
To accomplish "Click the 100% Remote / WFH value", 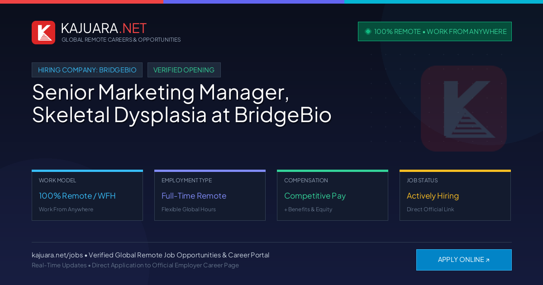I will pos(77,196).
